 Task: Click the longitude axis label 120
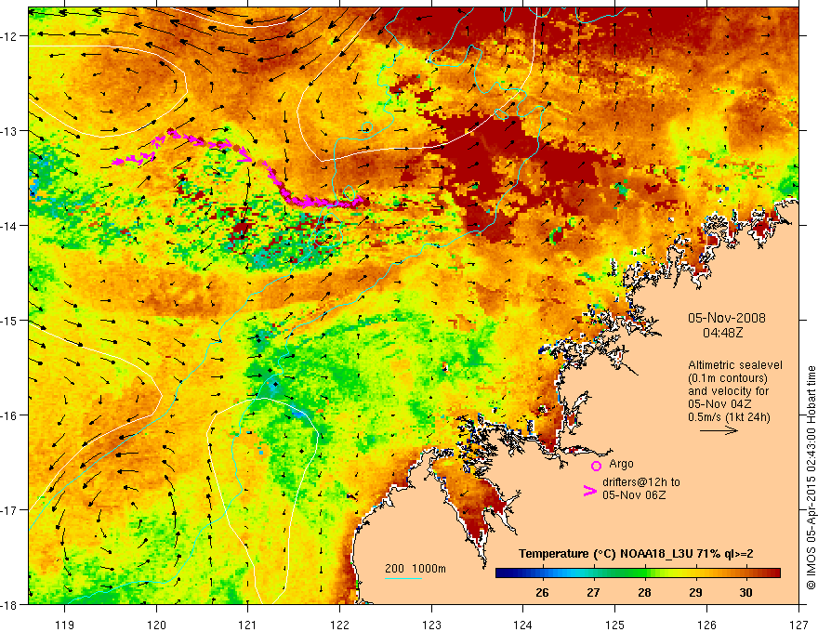[156, 625]
